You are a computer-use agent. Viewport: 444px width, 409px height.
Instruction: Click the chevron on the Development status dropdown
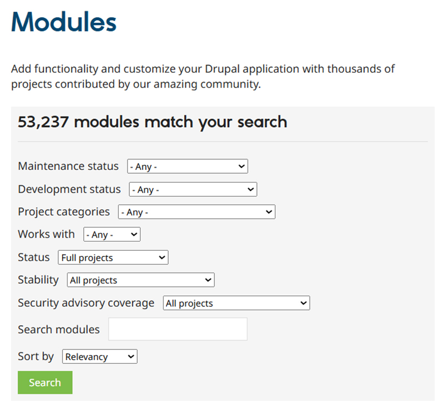[251, 189]
